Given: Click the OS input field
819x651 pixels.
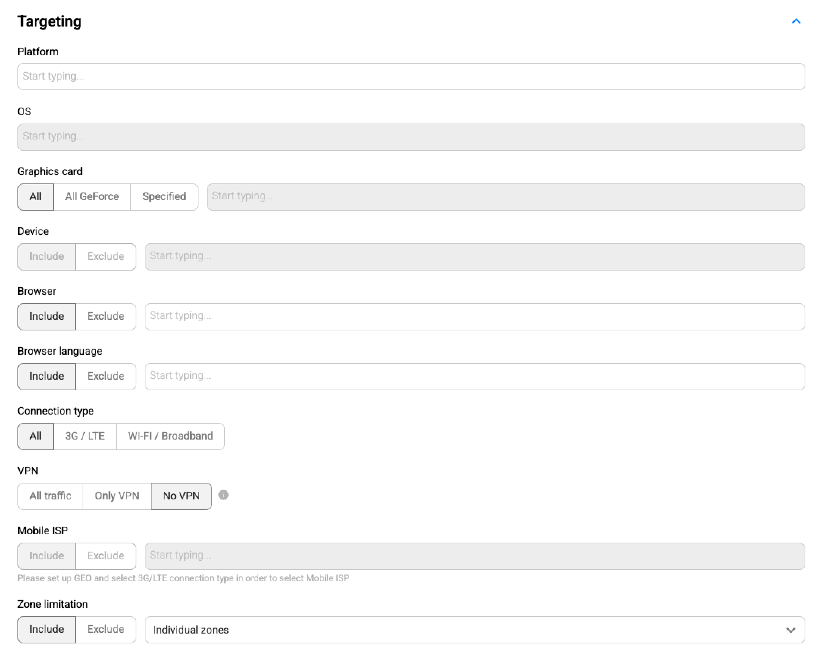Looking at the screenshot, I should (411, 136).
